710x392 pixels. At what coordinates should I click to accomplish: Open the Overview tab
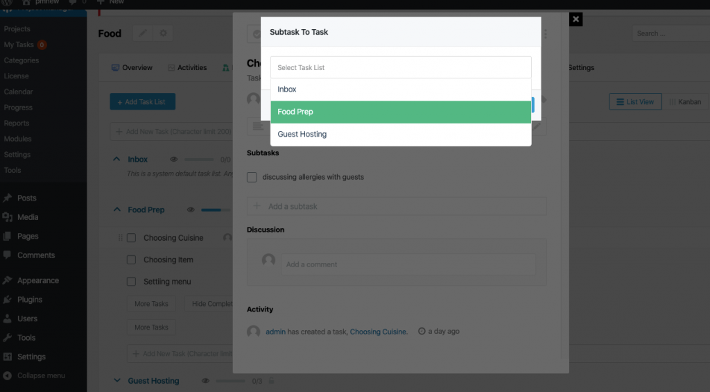[132, 67]
